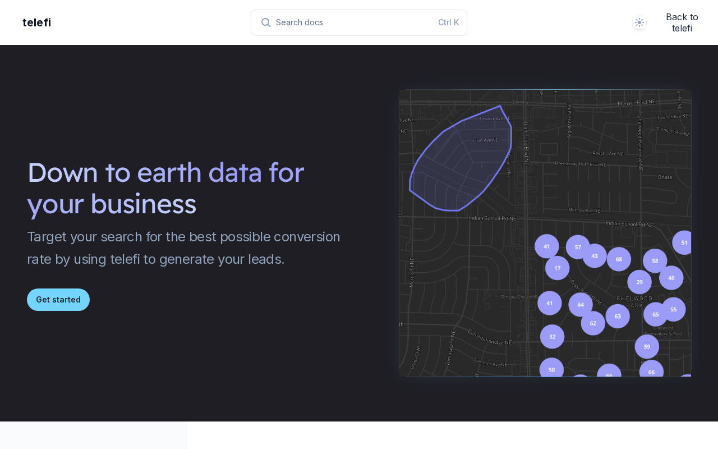Select map cluster marker 51

[684, 242]
